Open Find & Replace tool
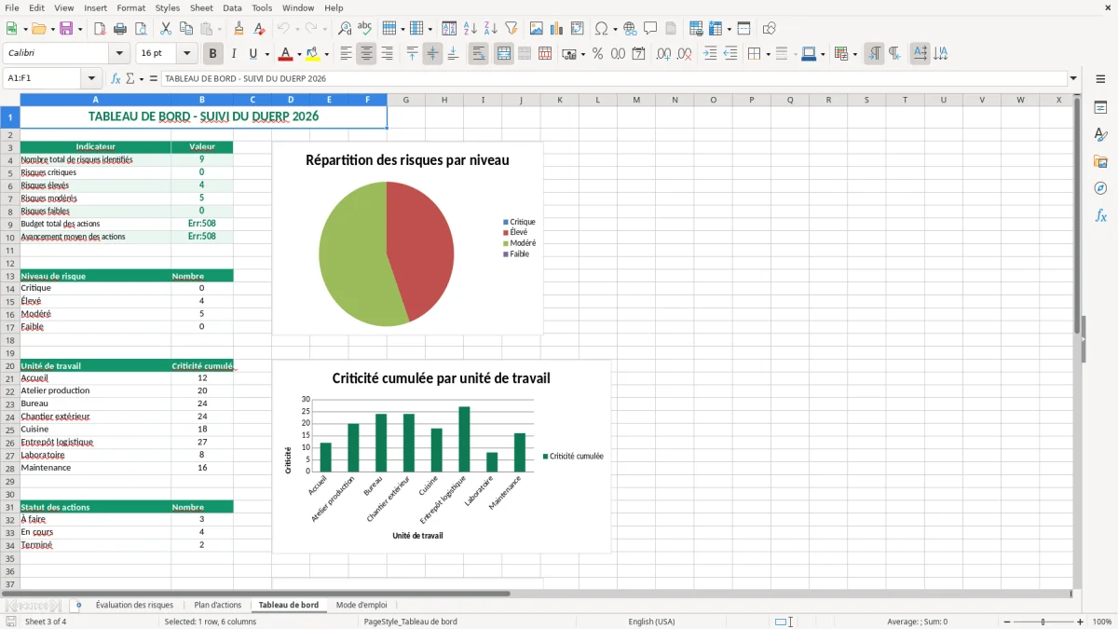Image resolution: width=1118 pixels, height=629 pixels. [345, 29]
